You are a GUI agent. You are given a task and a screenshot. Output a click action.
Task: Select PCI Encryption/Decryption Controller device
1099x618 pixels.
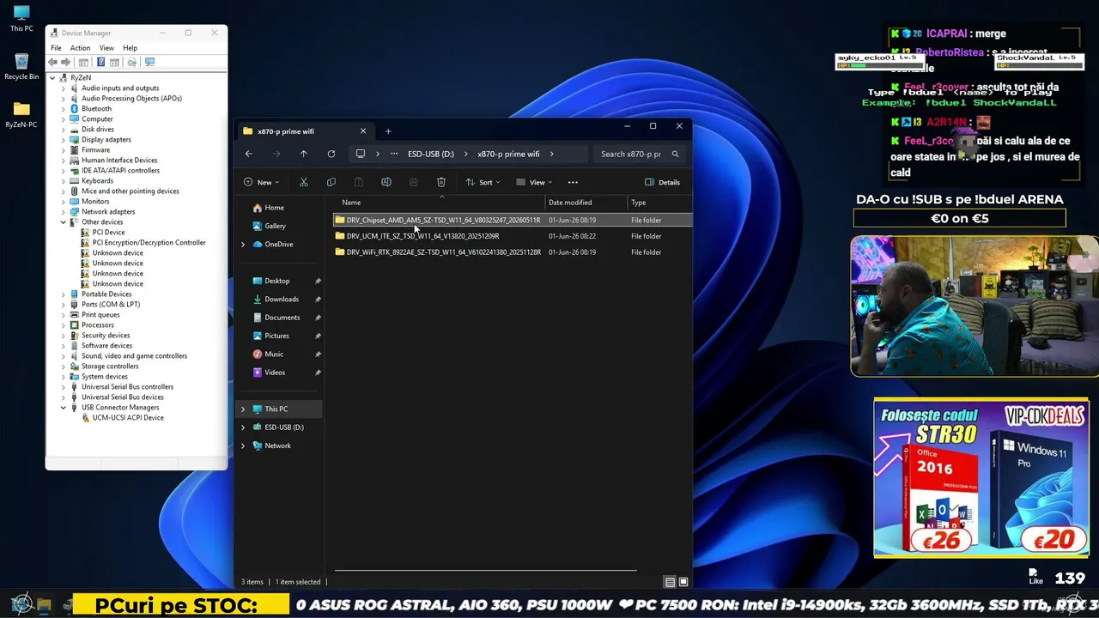click(149, 243)
